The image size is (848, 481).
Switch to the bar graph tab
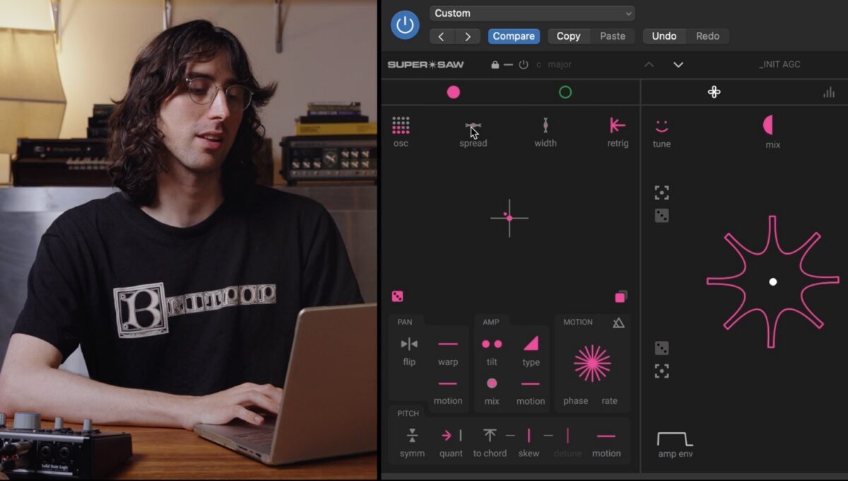(829, 92)
